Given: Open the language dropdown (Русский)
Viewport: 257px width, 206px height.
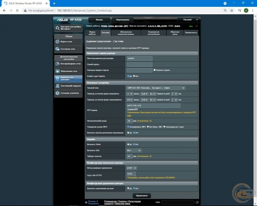Looking at the screenshot, I should (188, 20).
